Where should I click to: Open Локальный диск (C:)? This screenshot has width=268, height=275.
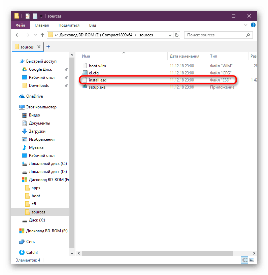pos(48,164)
